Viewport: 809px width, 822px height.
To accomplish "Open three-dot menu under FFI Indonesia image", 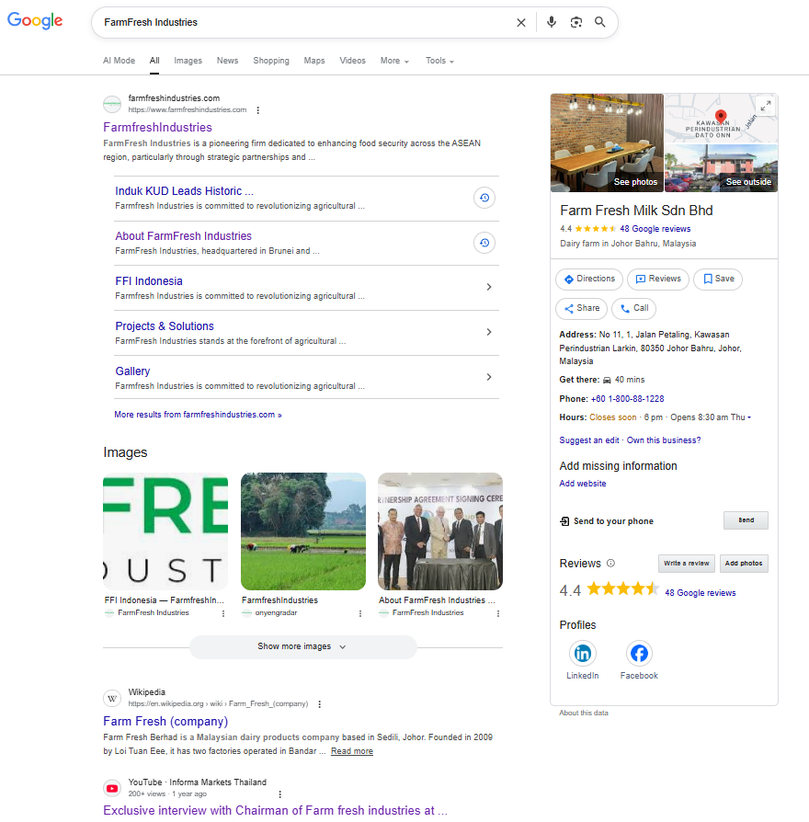I will [x=223, y=613].
